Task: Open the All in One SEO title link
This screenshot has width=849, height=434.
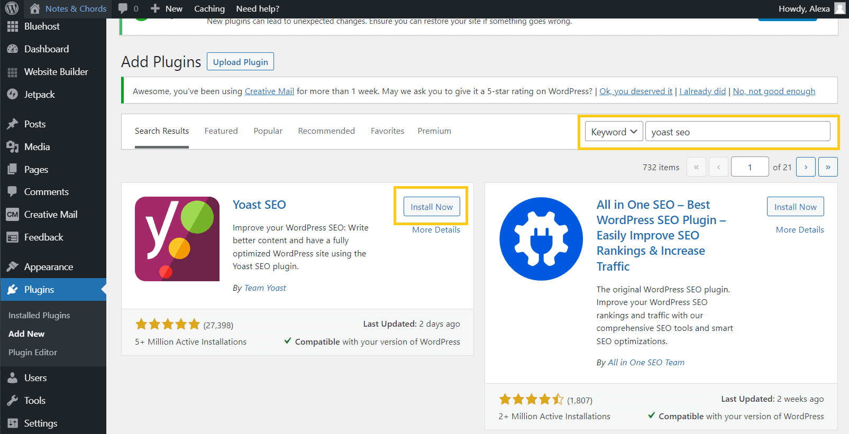Action: pyautogui.click(x=661, y=235)
